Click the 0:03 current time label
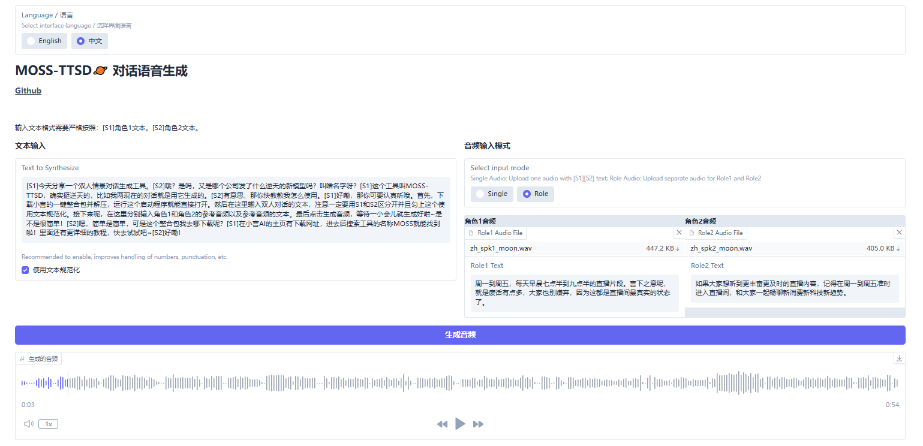 (28, 405)
